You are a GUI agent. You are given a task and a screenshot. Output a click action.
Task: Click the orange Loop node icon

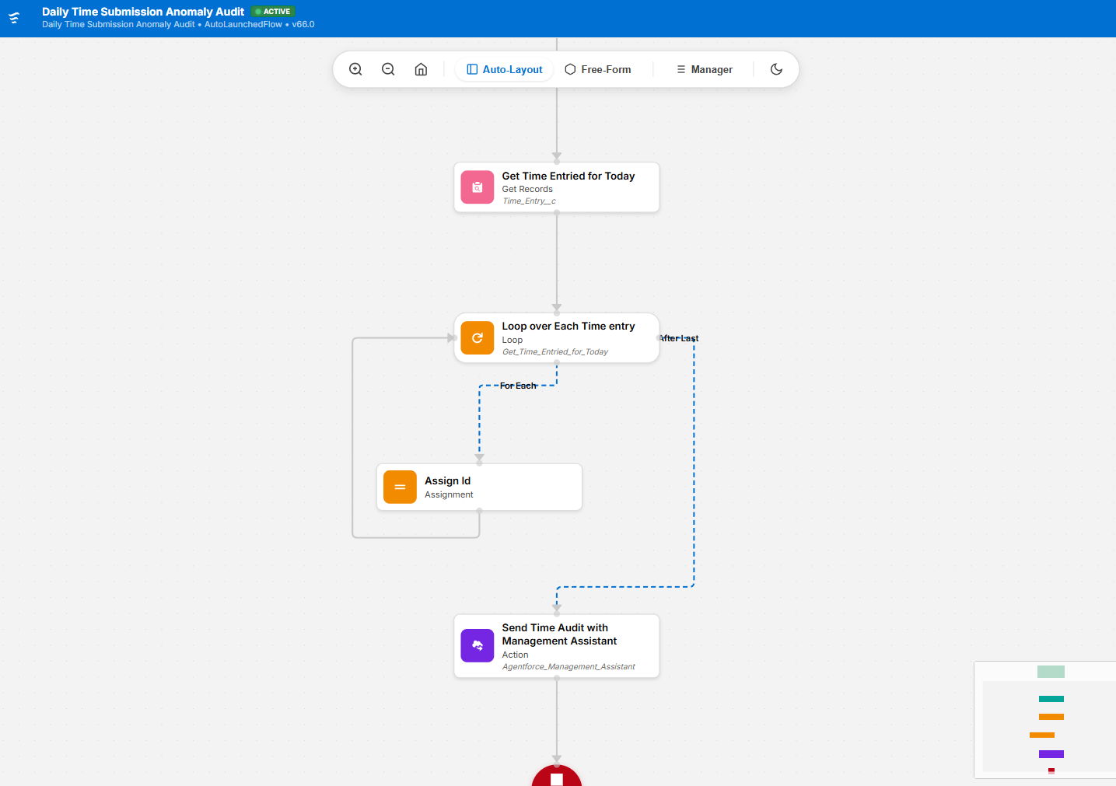(x=478, y=338)
